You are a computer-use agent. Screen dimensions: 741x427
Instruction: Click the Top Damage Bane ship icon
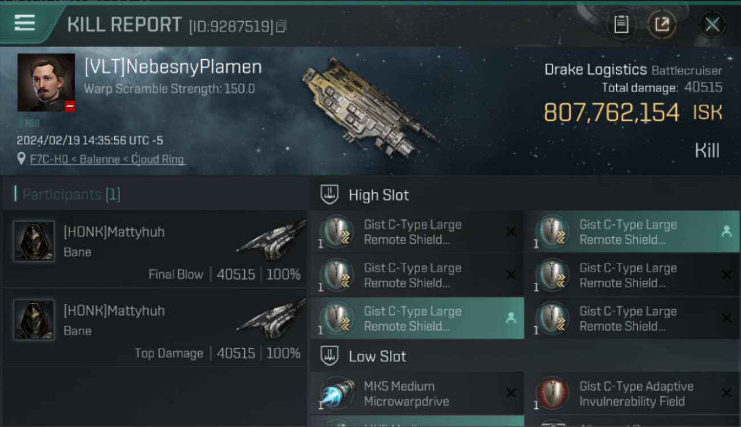click(271, 319)
